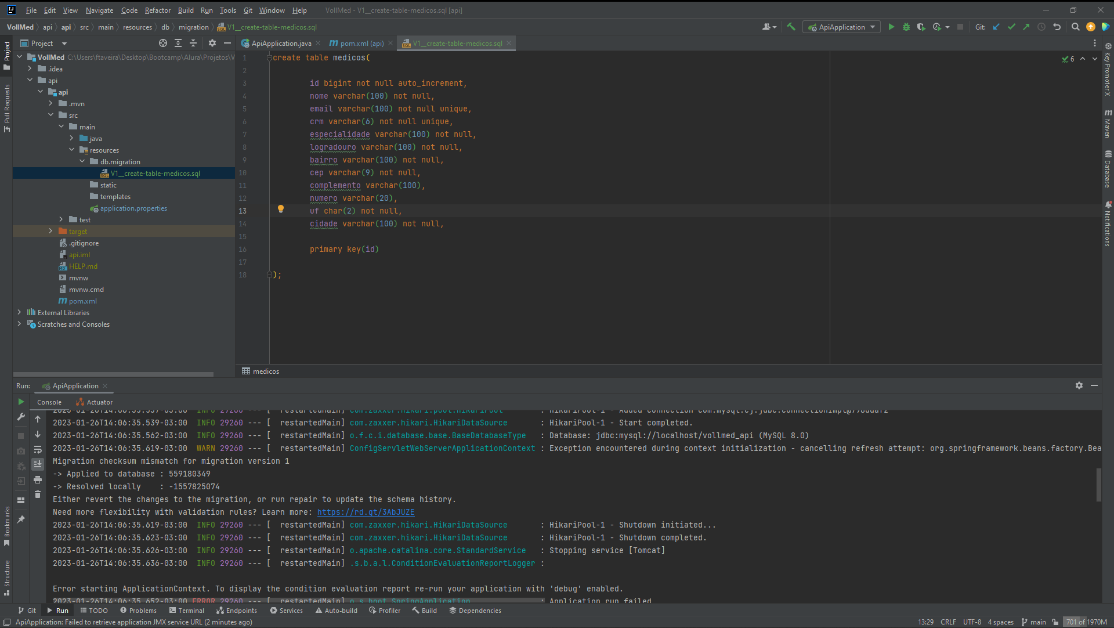Toggle scroll to end of console

(x=38, y=464)
